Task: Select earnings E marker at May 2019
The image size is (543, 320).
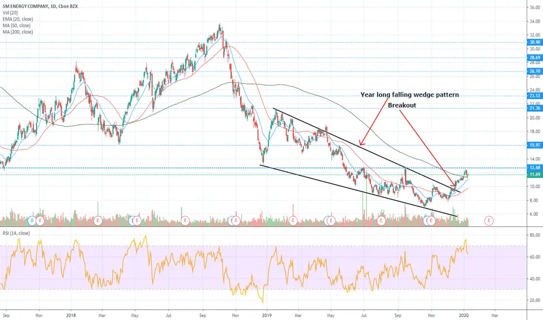Action: tap(332, 220)
